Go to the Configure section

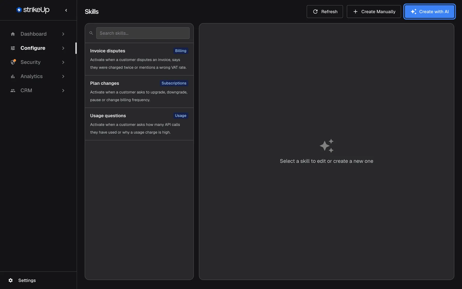tap(33, 48)
